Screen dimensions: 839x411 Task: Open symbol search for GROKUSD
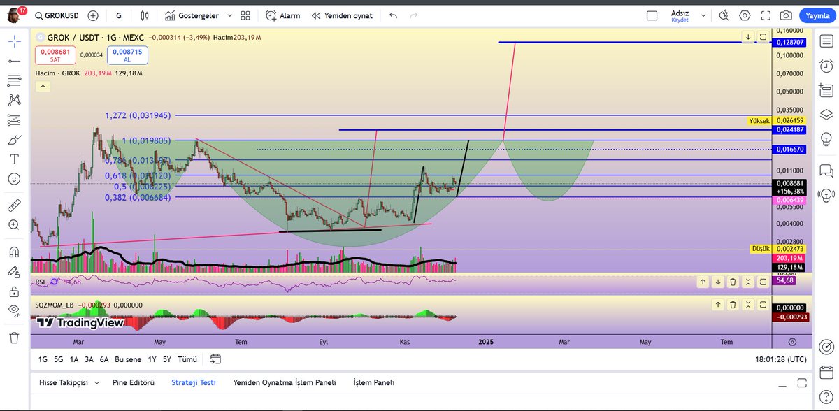(x=57, y=15)
